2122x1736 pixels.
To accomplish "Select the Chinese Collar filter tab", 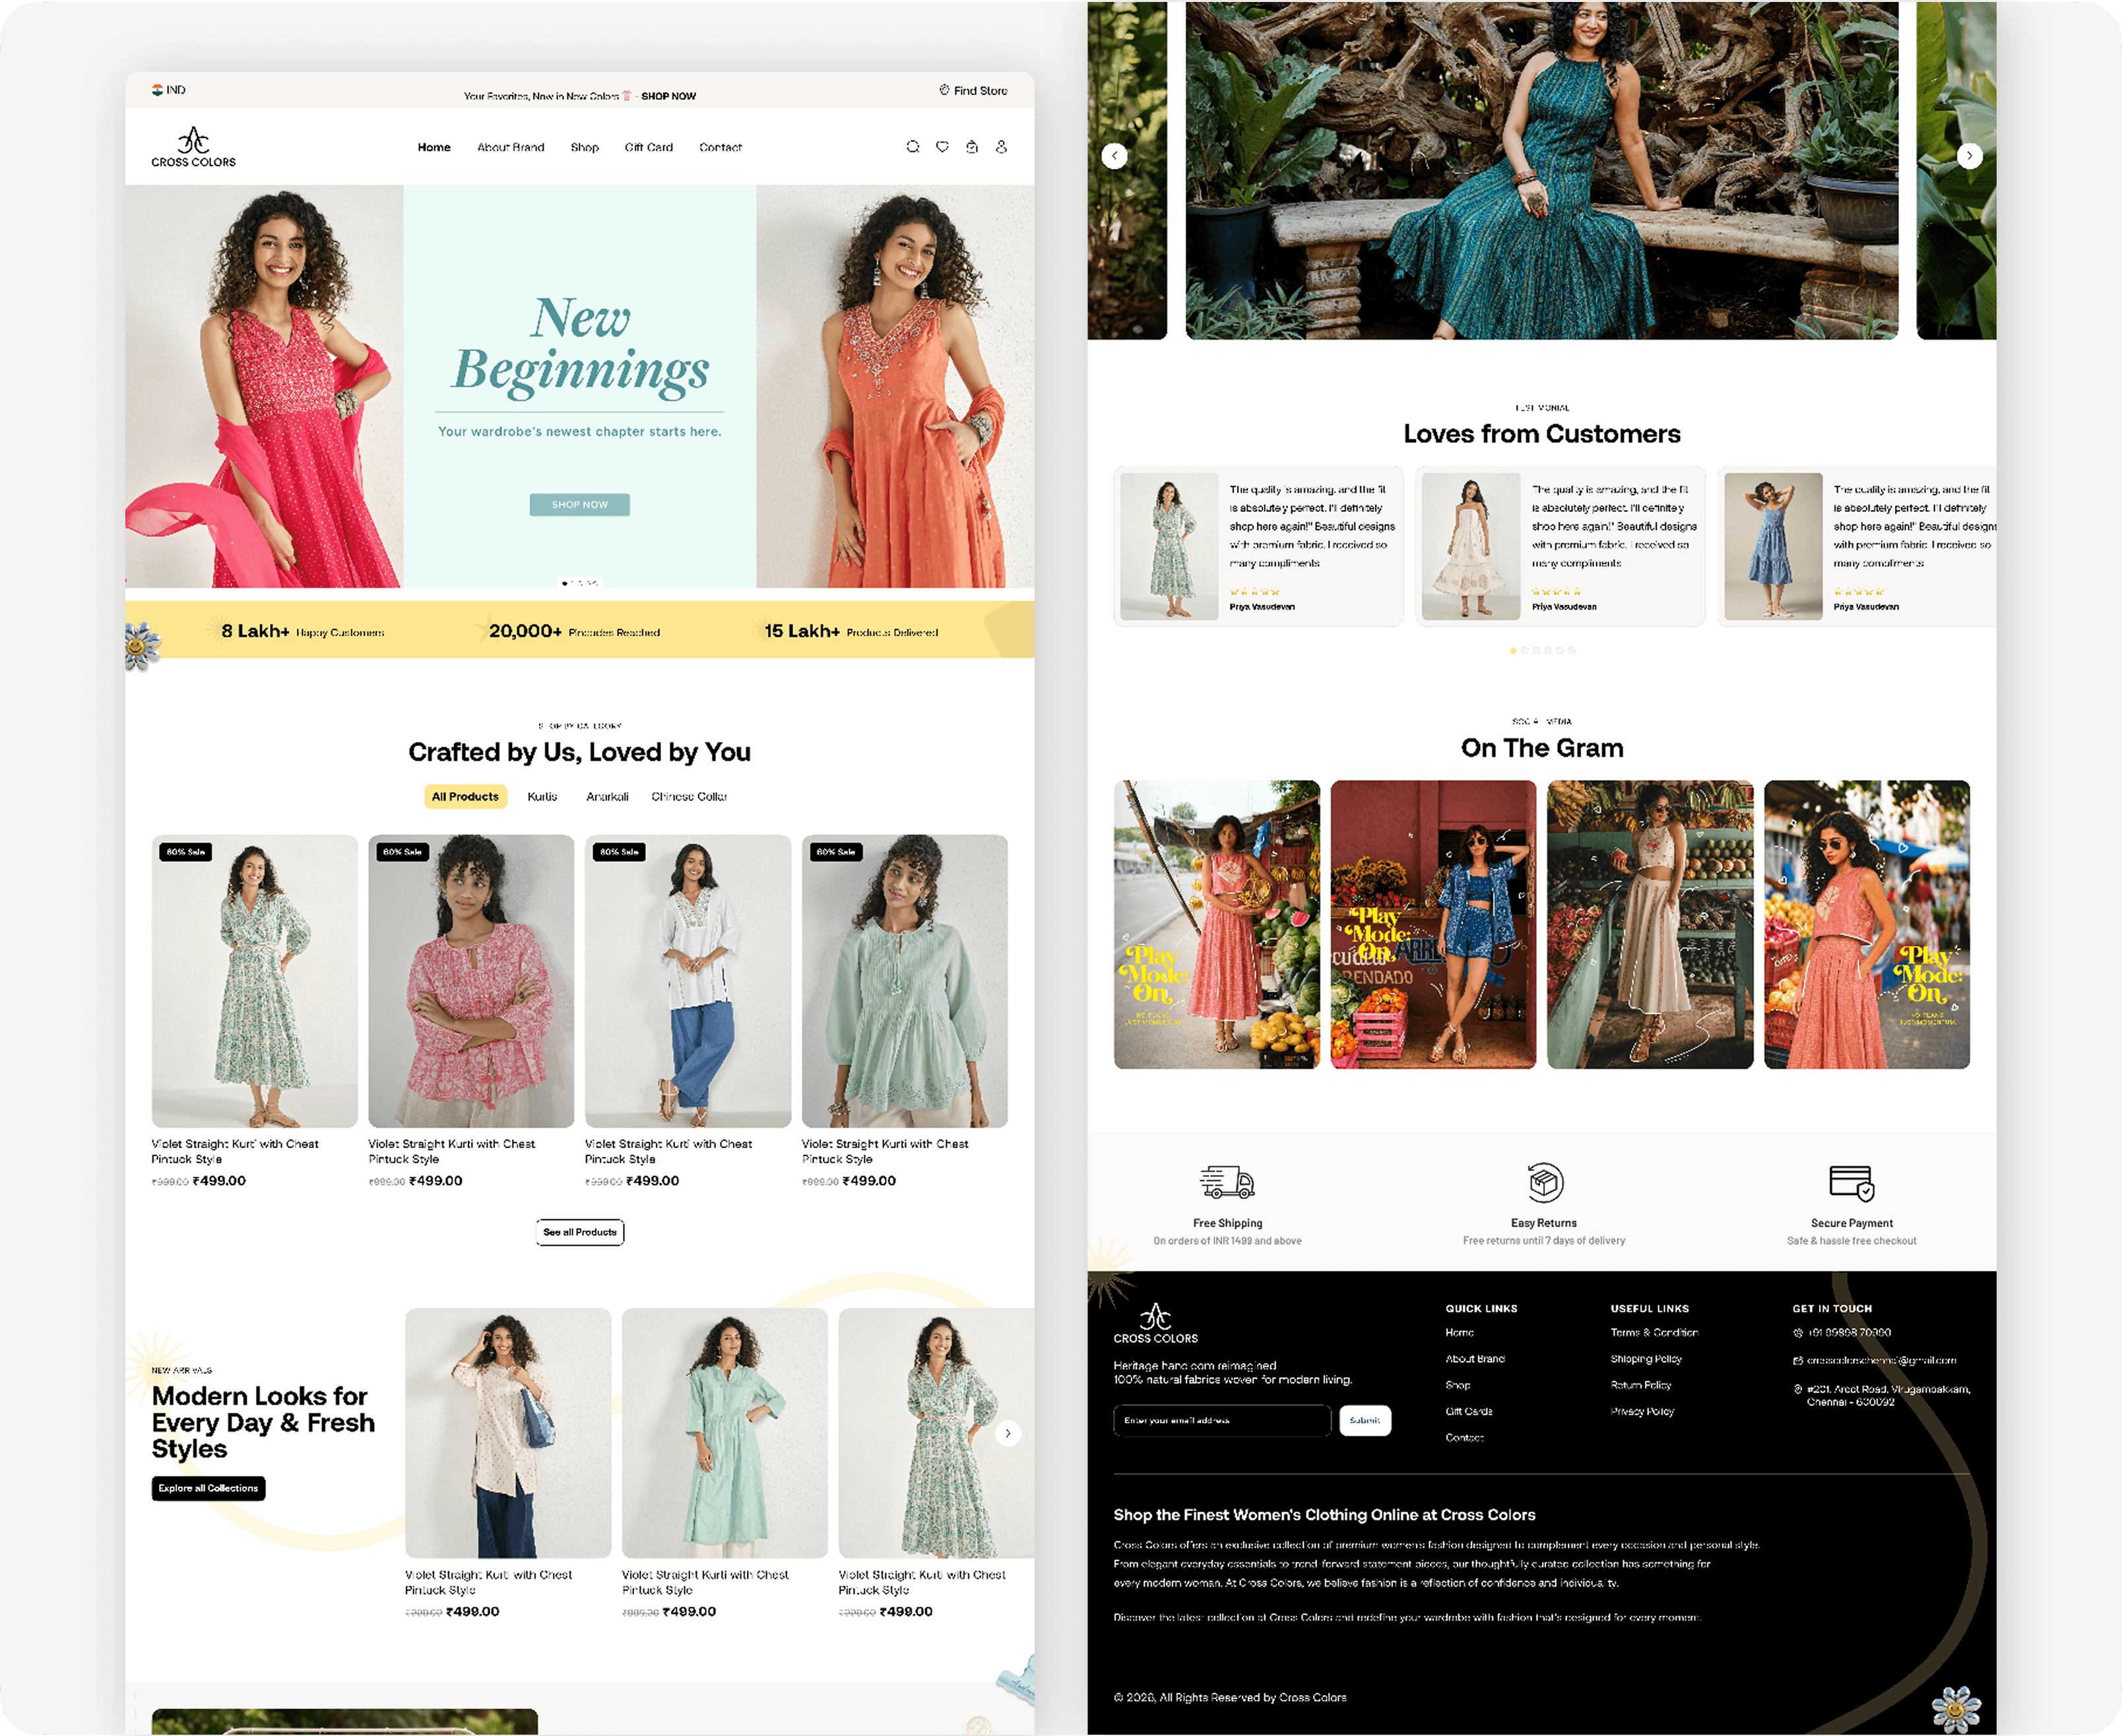I will [689, 796].
